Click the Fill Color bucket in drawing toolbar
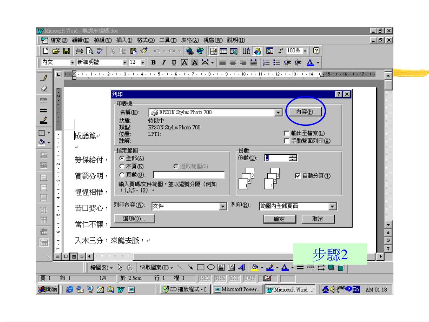The width and height of the screenshot is (429, 322). tap(255, 267)
